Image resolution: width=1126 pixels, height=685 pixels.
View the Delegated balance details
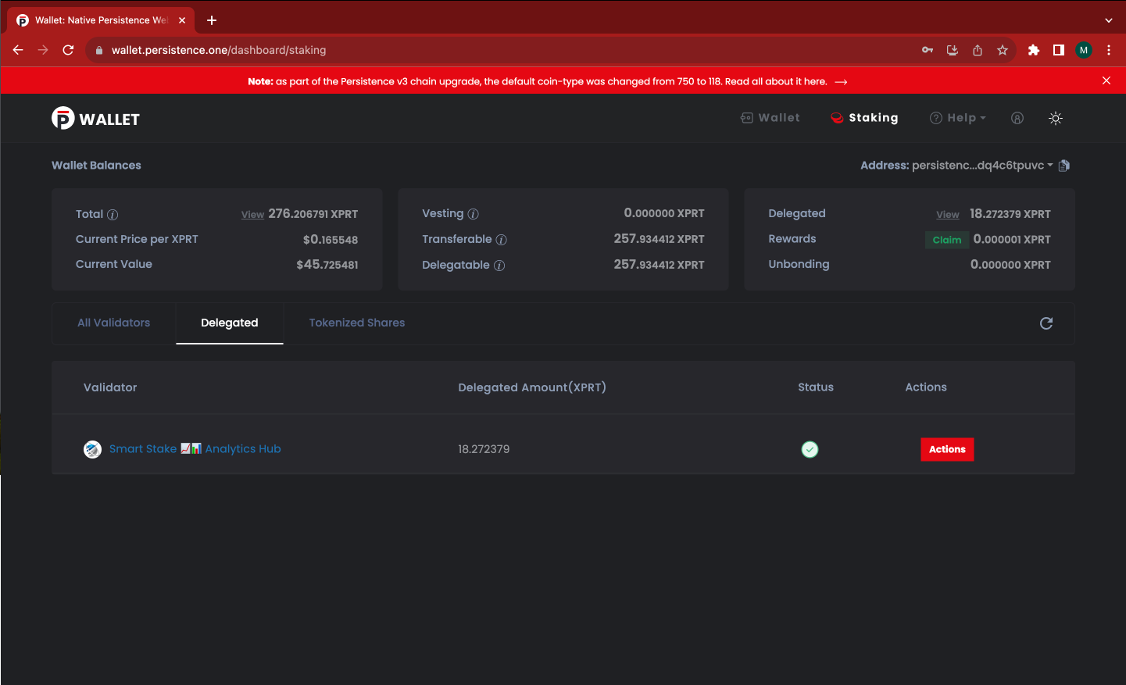(947, 215)
